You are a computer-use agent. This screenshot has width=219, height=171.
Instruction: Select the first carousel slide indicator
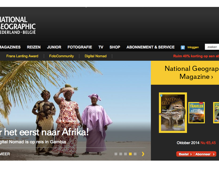coord(116,154)
